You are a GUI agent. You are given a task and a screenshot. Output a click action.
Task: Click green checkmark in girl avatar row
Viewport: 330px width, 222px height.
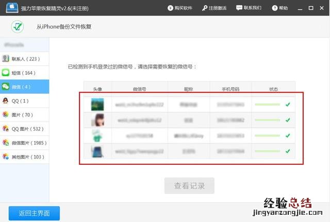288,120
